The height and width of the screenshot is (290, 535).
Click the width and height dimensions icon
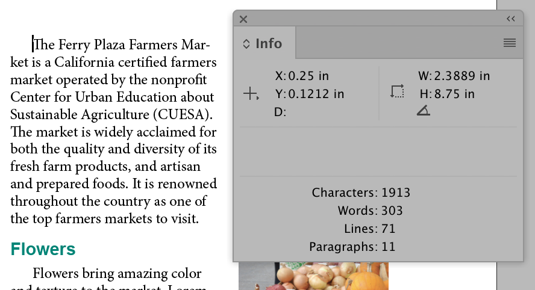[x=397, y=91]
